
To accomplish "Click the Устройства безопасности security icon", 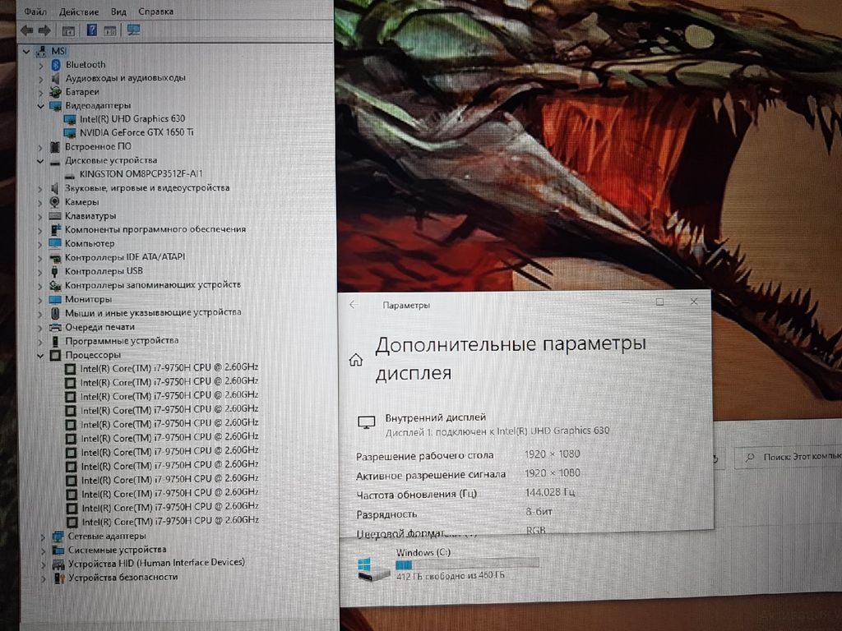I will pos(58,578).
